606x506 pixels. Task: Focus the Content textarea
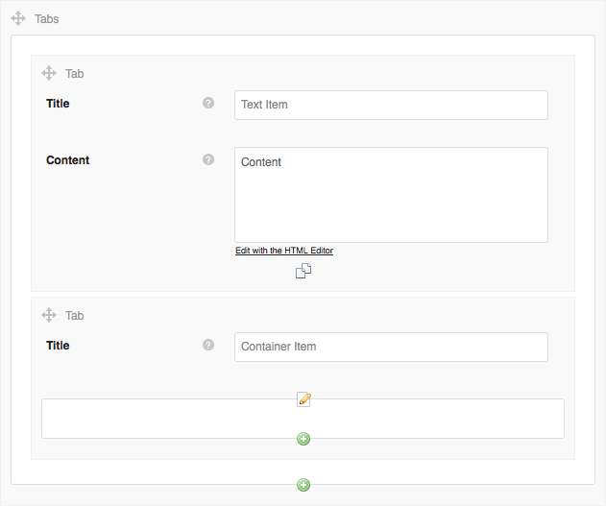tap(391, 195)
